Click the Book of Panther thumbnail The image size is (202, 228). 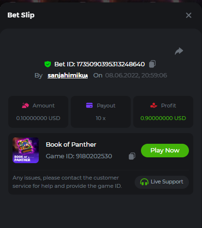[x=26, y=150]
